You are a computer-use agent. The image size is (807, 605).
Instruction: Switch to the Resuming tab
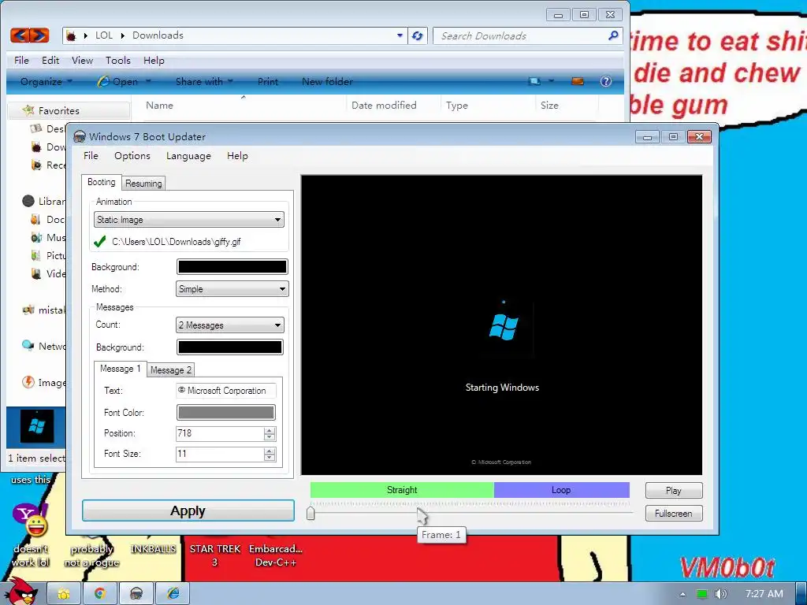click(x=143, y=183)
